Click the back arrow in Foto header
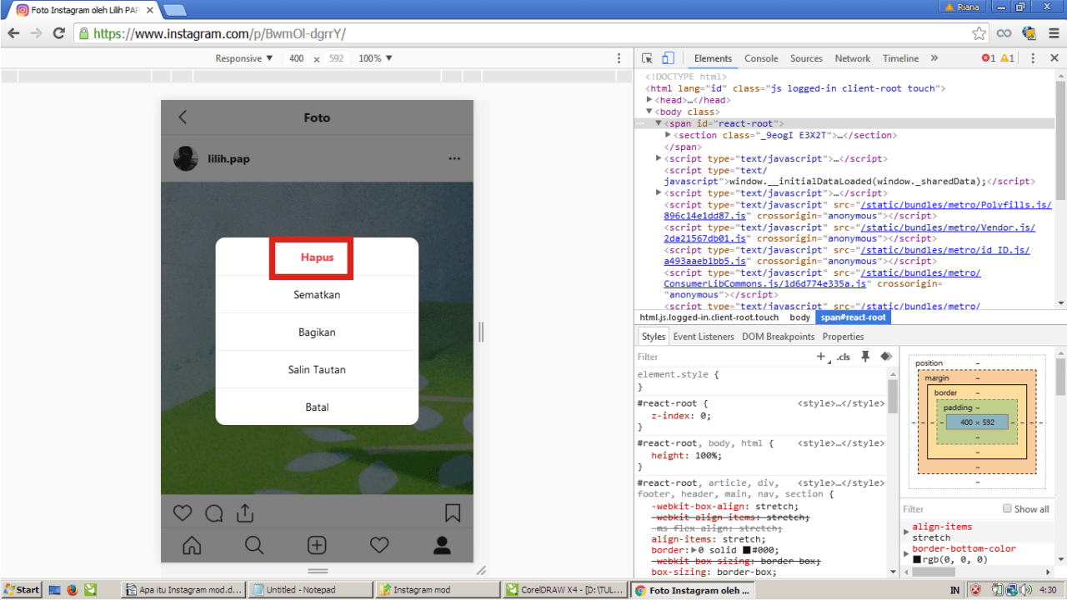Viewport: 1067px width, 600px height. 183,117
